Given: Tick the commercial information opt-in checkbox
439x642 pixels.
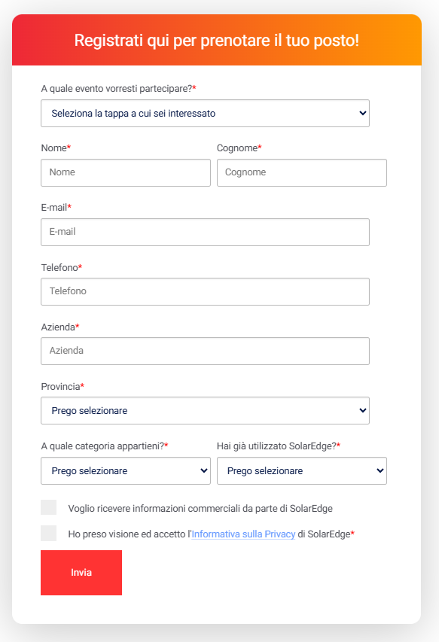Looking at the screenshot, I should pos(49,507).
